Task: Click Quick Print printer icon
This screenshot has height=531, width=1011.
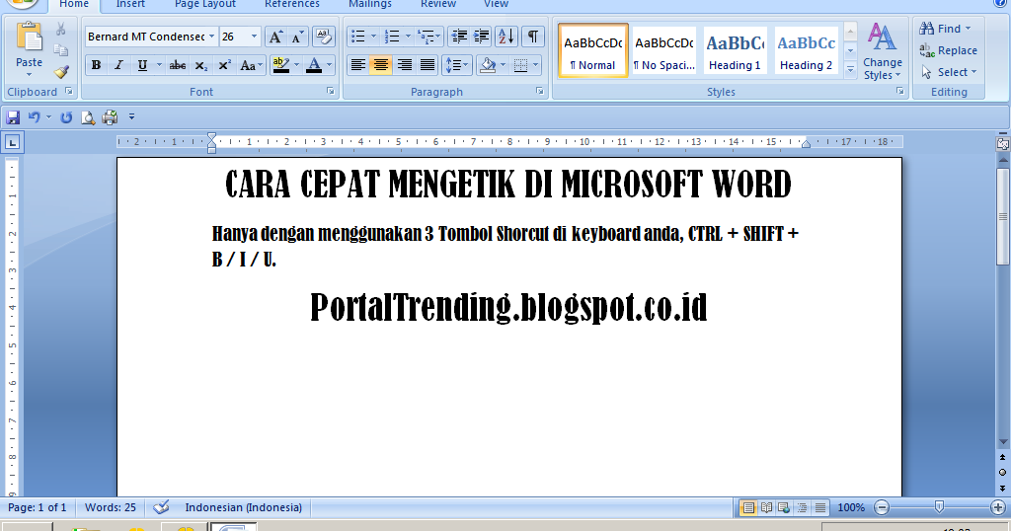Action: tap(110, 117)
